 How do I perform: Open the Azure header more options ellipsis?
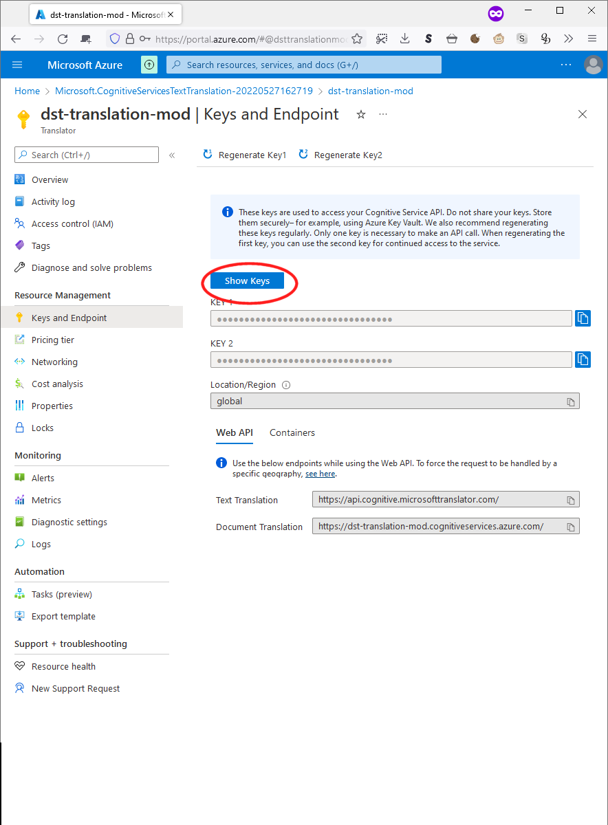click(x=566, y=65)
